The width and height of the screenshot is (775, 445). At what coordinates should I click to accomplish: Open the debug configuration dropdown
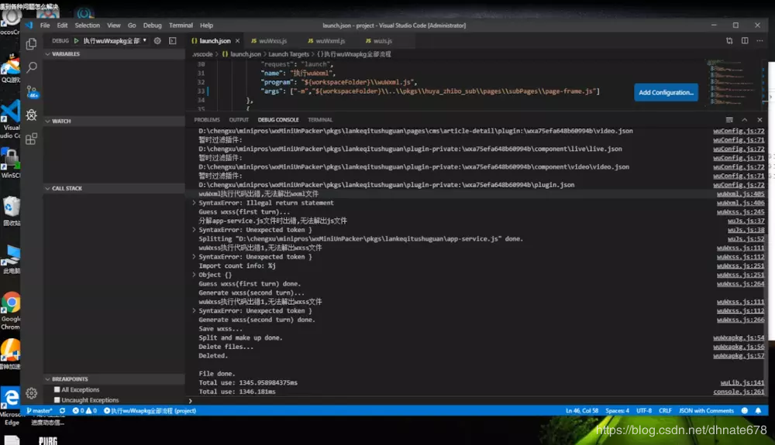pyautogui.click(x=115, y=40)
